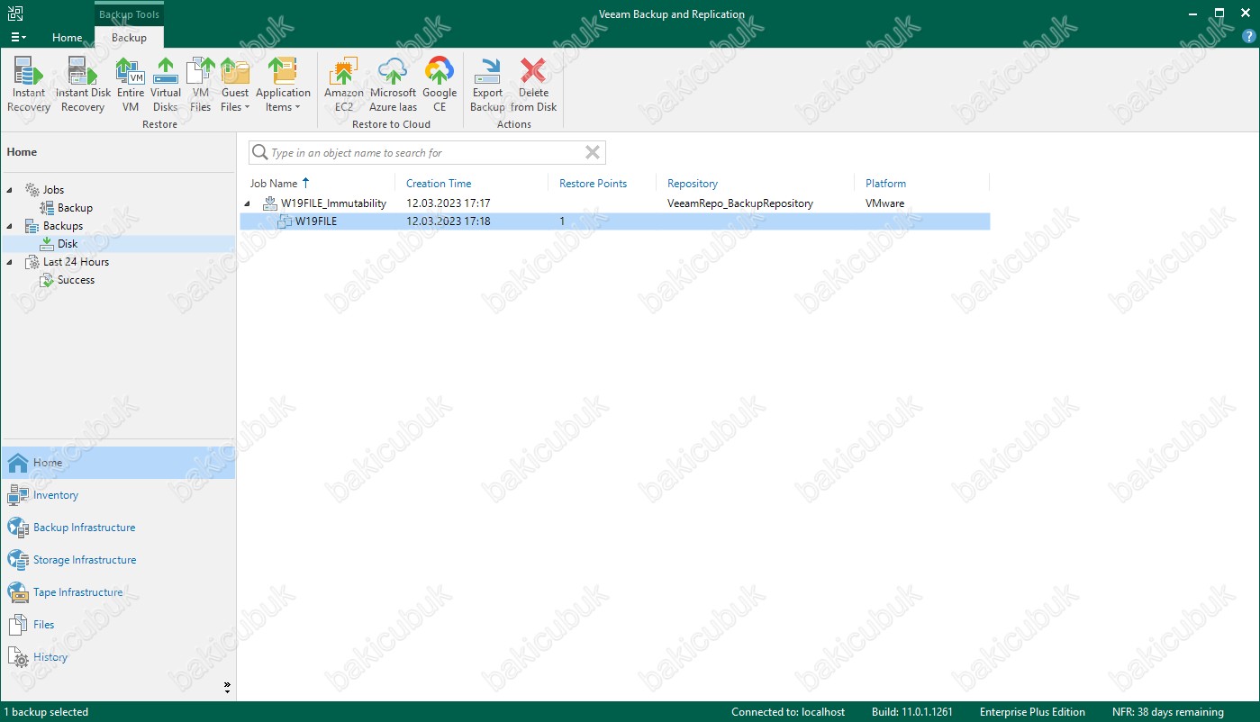Image resolution: width=1260 pixels, height=722 pixels.
Task: Sort by Creation Time column
Action: tap(439, 183)
